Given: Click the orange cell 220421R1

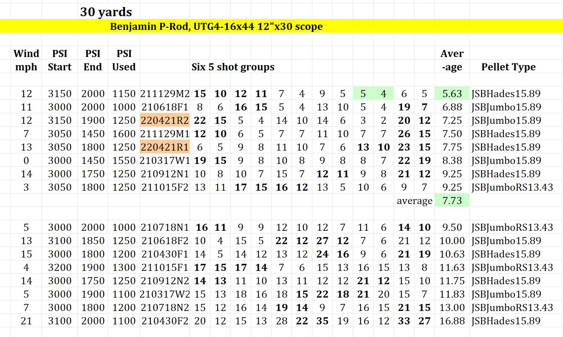Looking at the screenshot, I should [165, 147].
